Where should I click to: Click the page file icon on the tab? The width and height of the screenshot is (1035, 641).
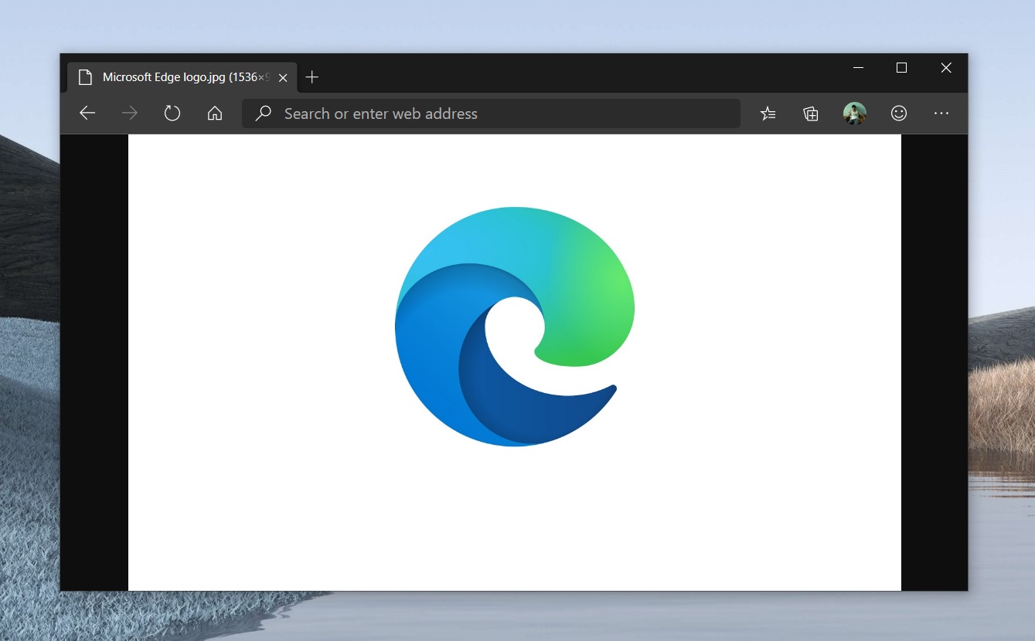85,77
